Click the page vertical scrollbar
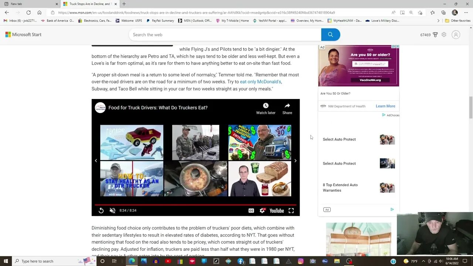The width and height of the screenshot is (473, 266). [x=470, y=107]
